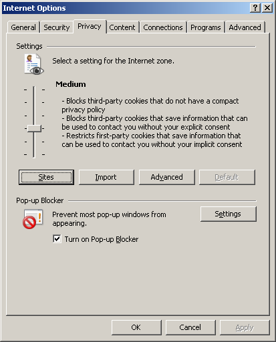Uncheck Turn on Pop-up Blocker checkbox

tap(57, 239)
